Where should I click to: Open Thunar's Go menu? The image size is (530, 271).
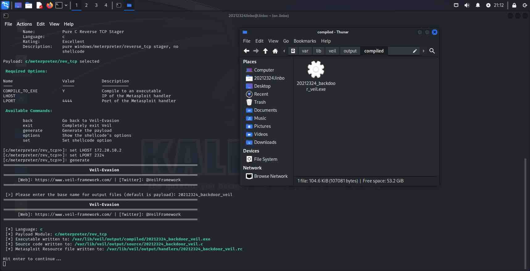[286, 41]
